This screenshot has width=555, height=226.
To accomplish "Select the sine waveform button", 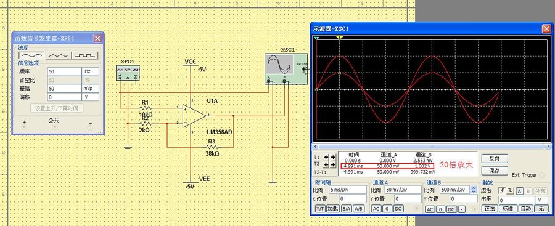I will click(32, 55).
